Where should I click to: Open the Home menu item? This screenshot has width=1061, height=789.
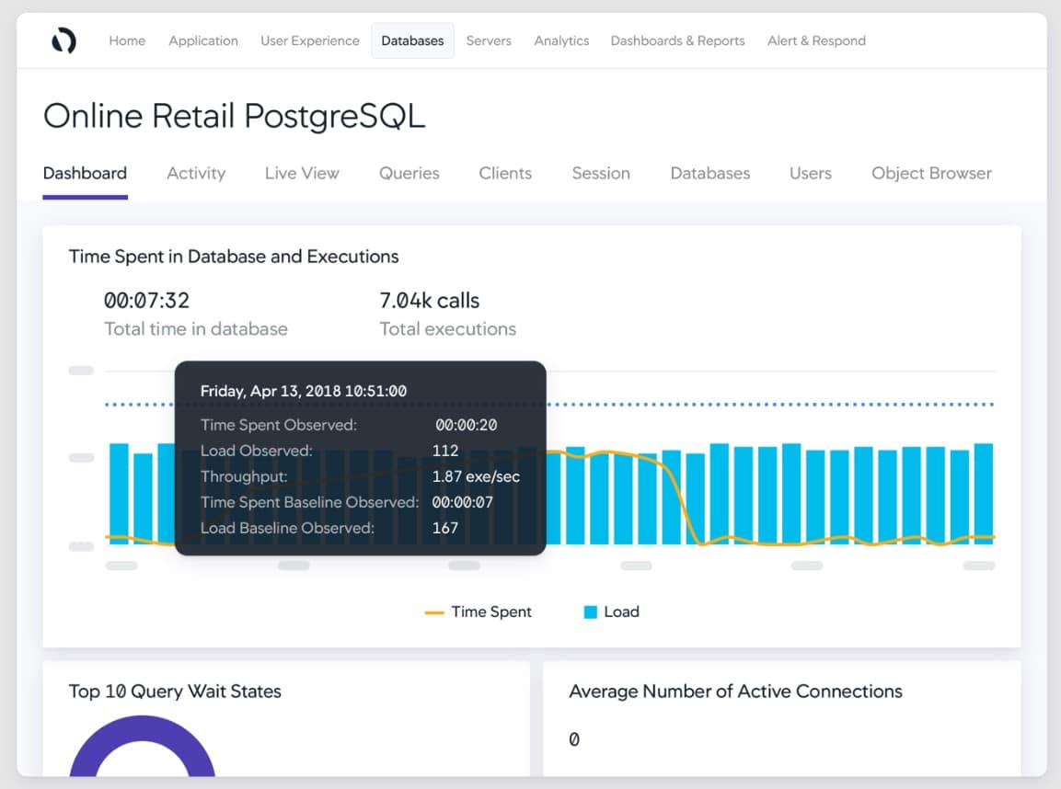point(127,40)
